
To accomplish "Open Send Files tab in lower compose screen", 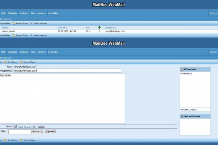I will click(x=54, y=52).
